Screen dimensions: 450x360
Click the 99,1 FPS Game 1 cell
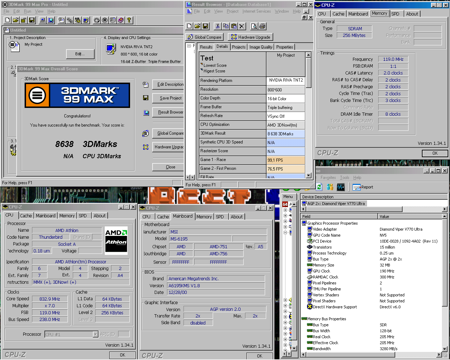tap(285, 160)
